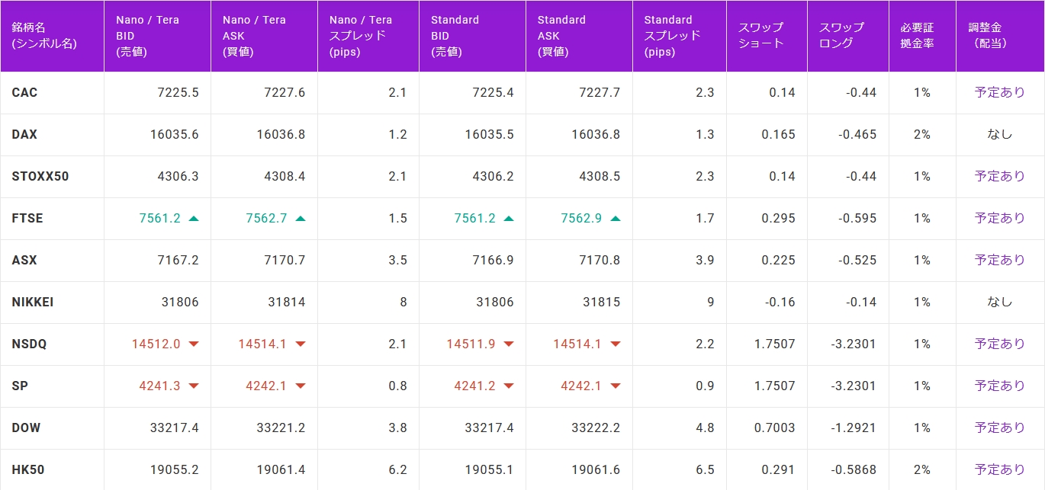Select the Nano / Tera ASK (買値) header

[x=265, y=36]
